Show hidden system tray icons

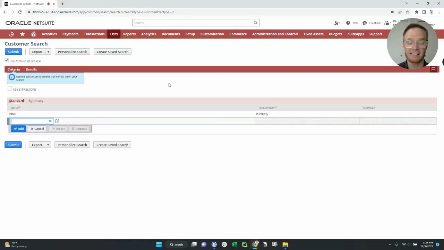tap(390, 244)
